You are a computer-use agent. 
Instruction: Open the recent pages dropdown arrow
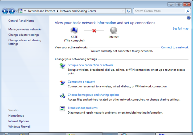pyautogui.click(x=17, y=11)
